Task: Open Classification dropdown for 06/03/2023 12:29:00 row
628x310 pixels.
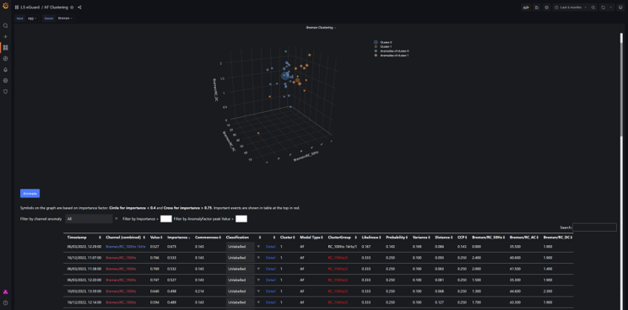Action: point(241,247)
